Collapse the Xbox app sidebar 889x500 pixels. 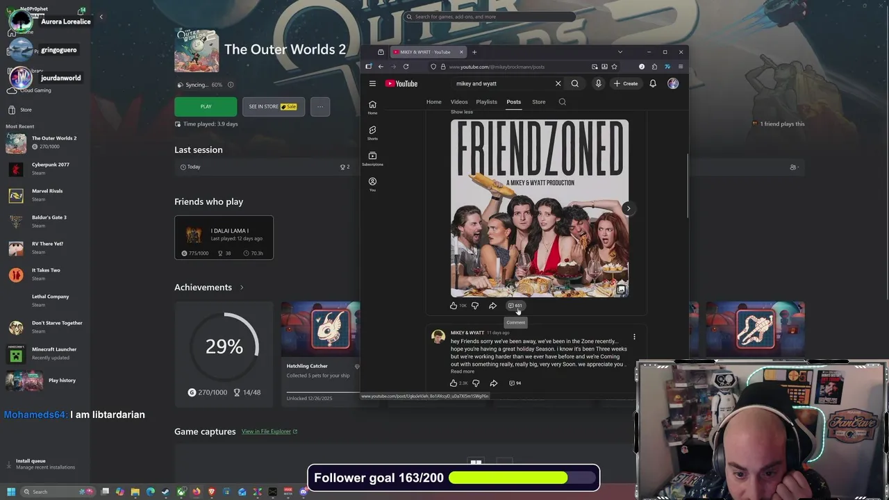(x=101, y=17)
